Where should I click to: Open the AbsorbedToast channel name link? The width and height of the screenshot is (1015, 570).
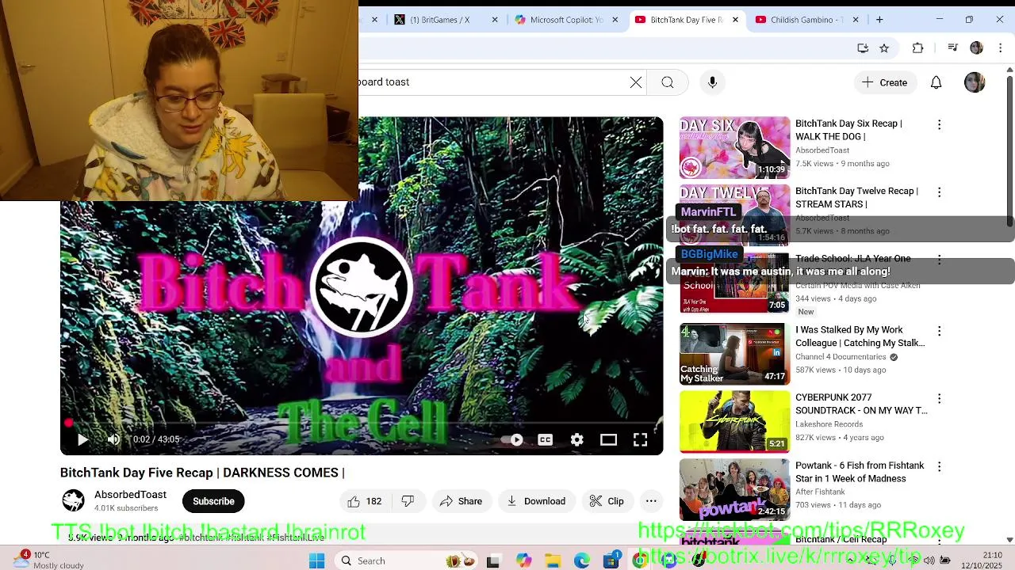point(130,495)
